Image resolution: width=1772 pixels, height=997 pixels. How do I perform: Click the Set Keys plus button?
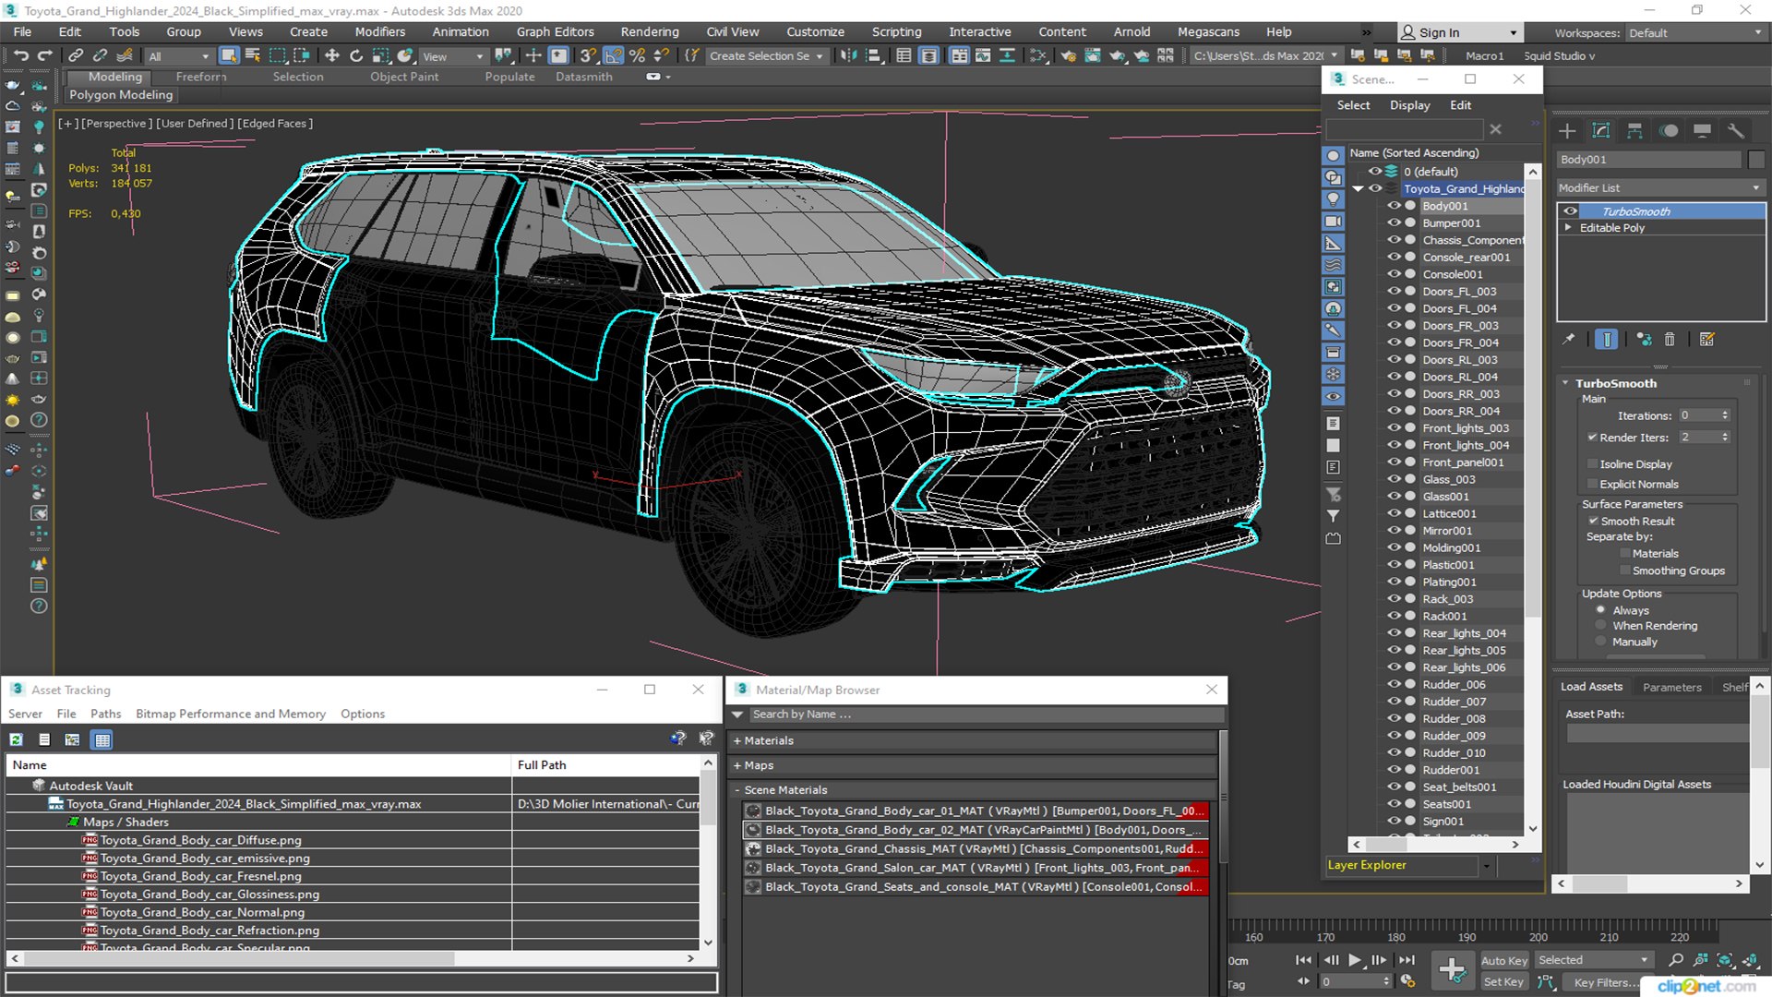pos(1452,969)
